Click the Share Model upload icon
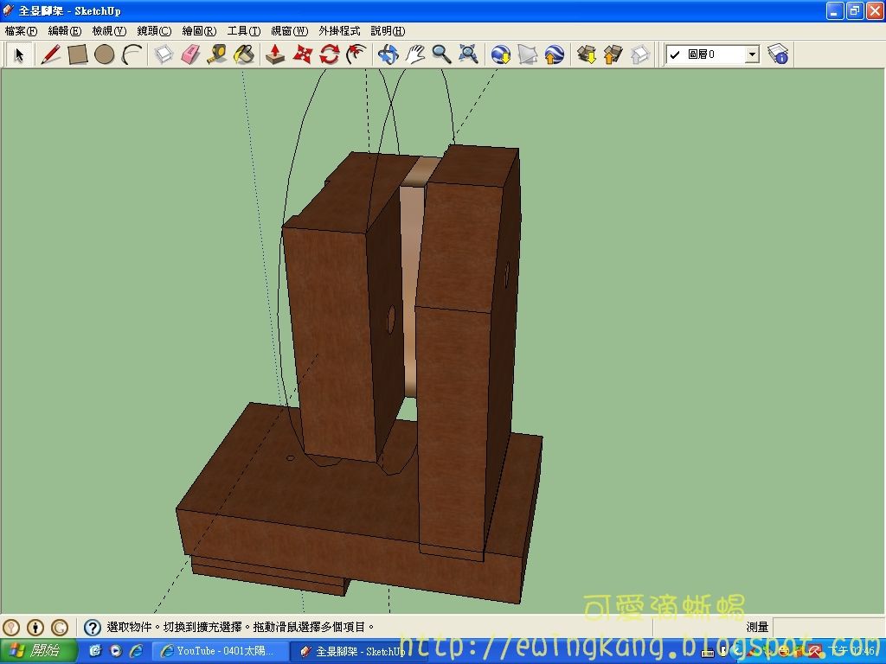The height and width of the screenshot is (664, 886). pyautogui.click(x=613, y=54)
